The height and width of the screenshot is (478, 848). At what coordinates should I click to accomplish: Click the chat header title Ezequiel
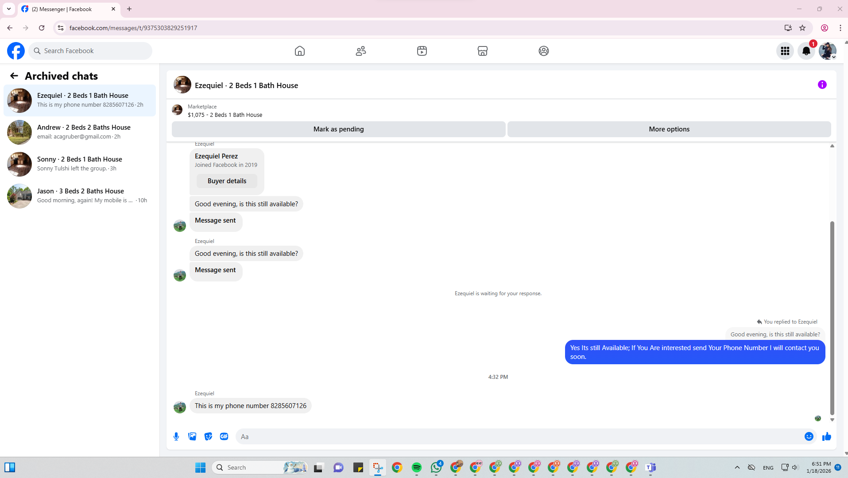tap(246, 85)
